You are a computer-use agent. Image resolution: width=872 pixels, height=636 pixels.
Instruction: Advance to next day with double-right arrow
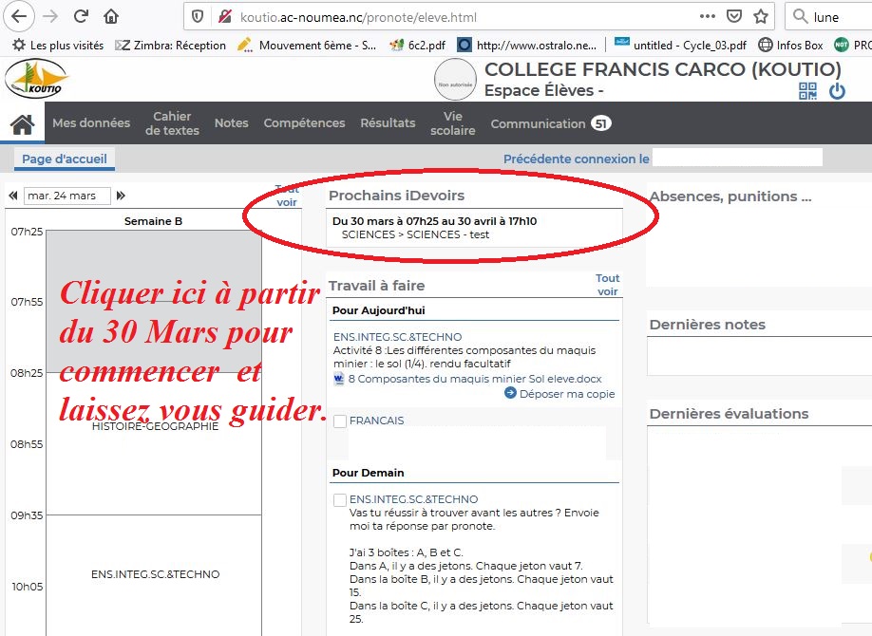122,196
